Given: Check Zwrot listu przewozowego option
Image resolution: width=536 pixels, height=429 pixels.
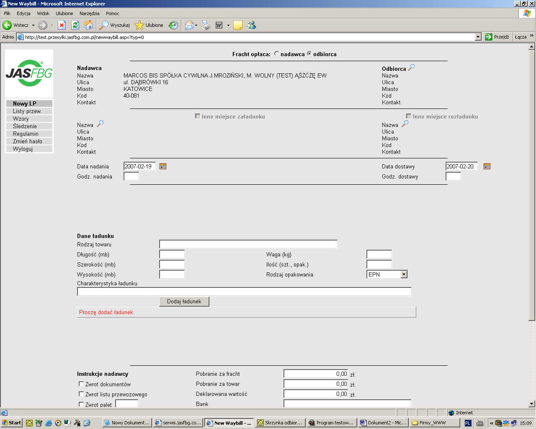Looking at the screenshot, I should point(81,394).
